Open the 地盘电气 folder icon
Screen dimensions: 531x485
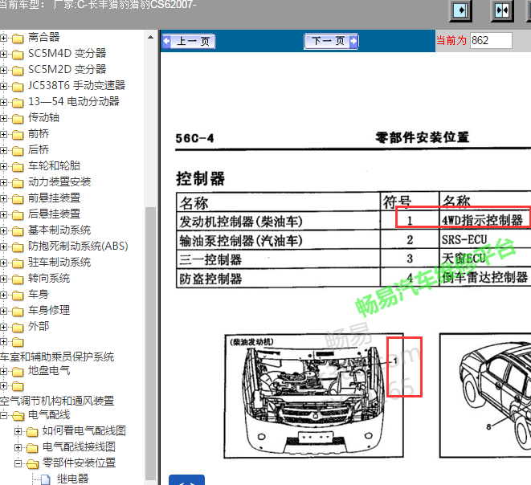tap(18, 372)
